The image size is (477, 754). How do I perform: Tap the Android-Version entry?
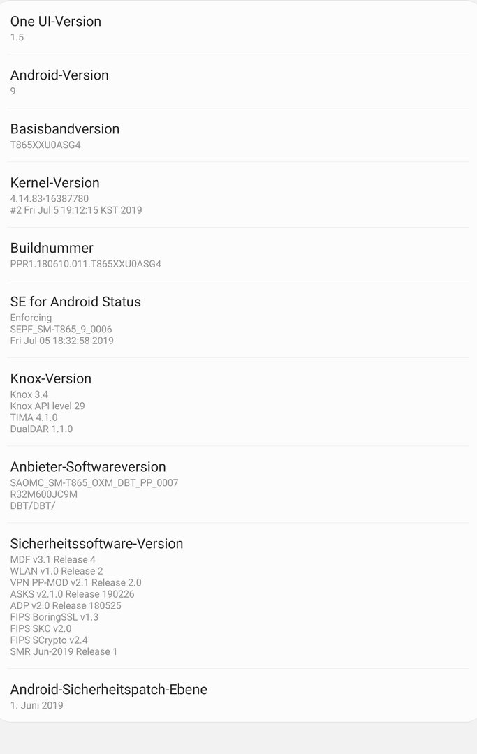(x=59, y=81)
